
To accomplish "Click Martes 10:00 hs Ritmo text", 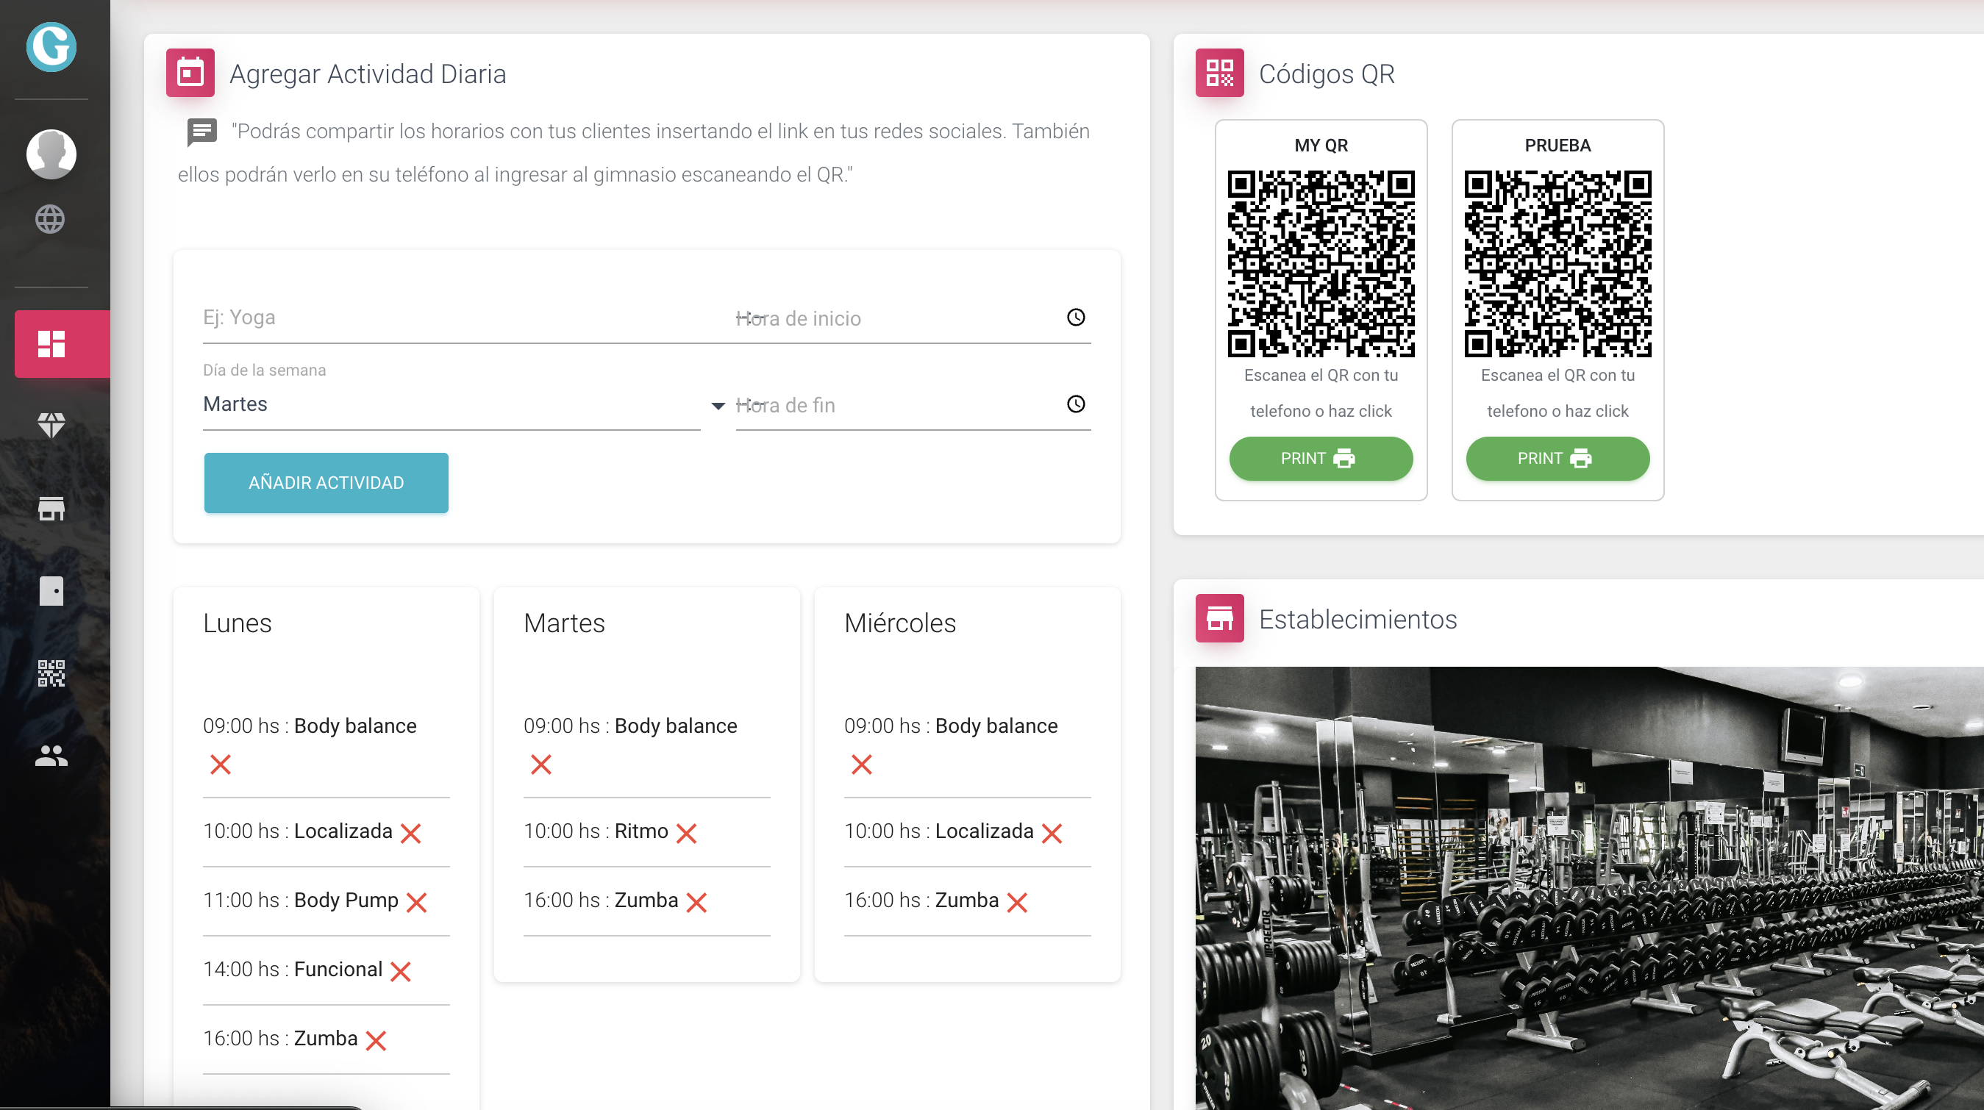I will pos(596,831).
